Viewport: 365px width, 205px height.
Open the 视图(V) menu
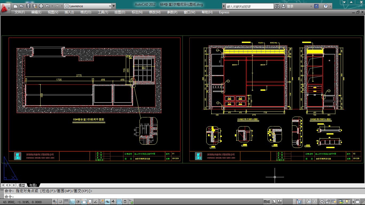(x=53, y=12)
